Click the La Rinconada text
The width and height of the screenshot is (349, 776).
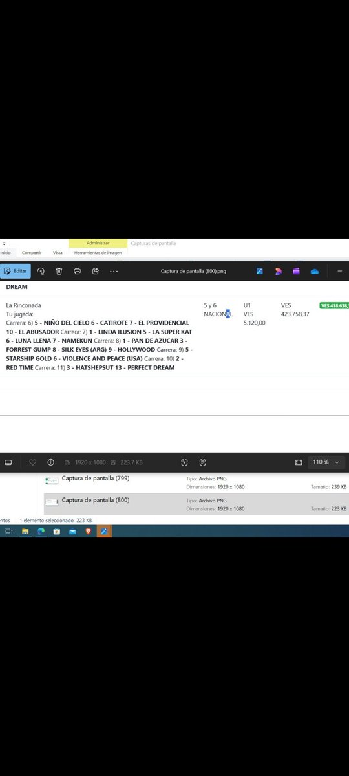(x=23, y=305)
